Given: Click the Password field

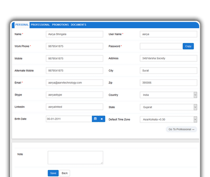Looking at the screenshot, I should [161, 46].
